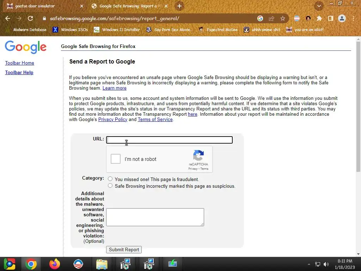Open the reCAPTCHA Terms link
This screenshot has width=361, height=271.
pos(204,169)
